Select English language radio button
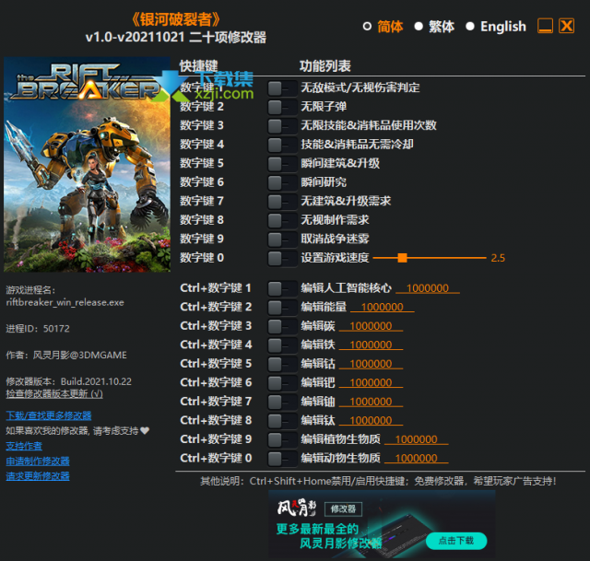The height and width of the screenshot is (561, 590). pyautogui.click(x=470, y=27)
